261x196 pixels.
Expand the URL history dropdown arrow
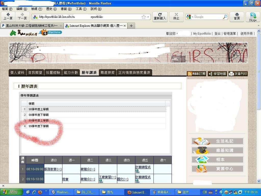click(x=148, y=17)
